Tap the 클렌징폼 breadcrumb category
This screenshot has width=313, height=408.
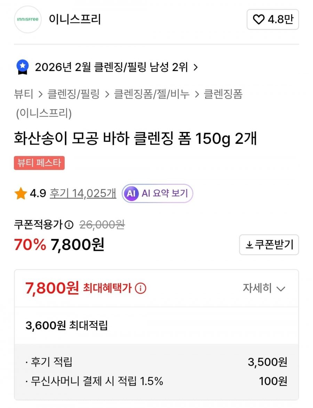coord(223,94)
